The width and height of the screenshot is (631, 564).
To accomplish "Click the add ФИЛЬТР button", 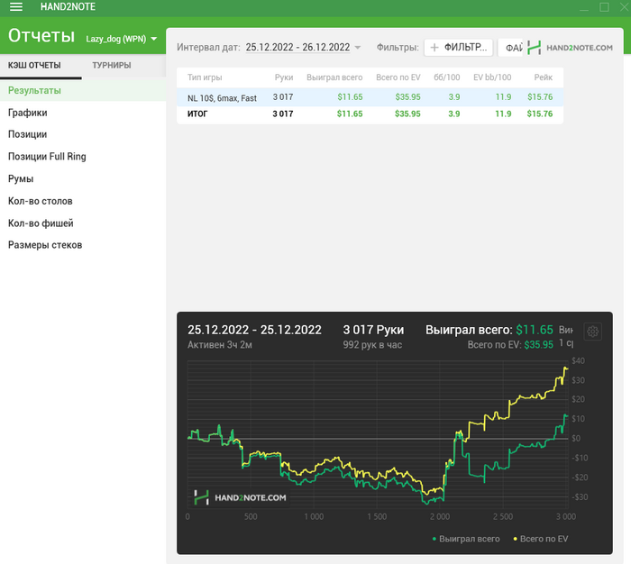I will click(x=458, y=48).
